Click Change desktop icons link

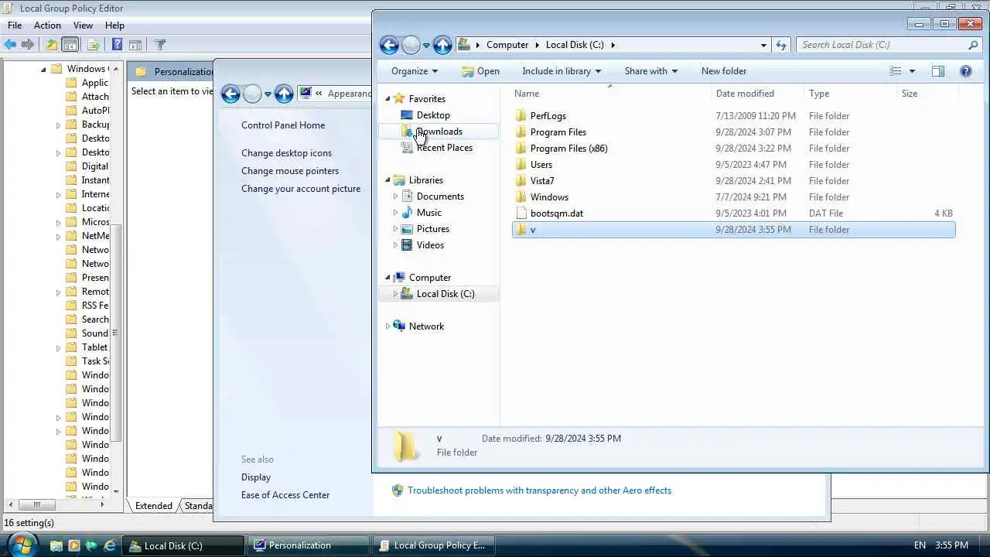coord(286,153)
